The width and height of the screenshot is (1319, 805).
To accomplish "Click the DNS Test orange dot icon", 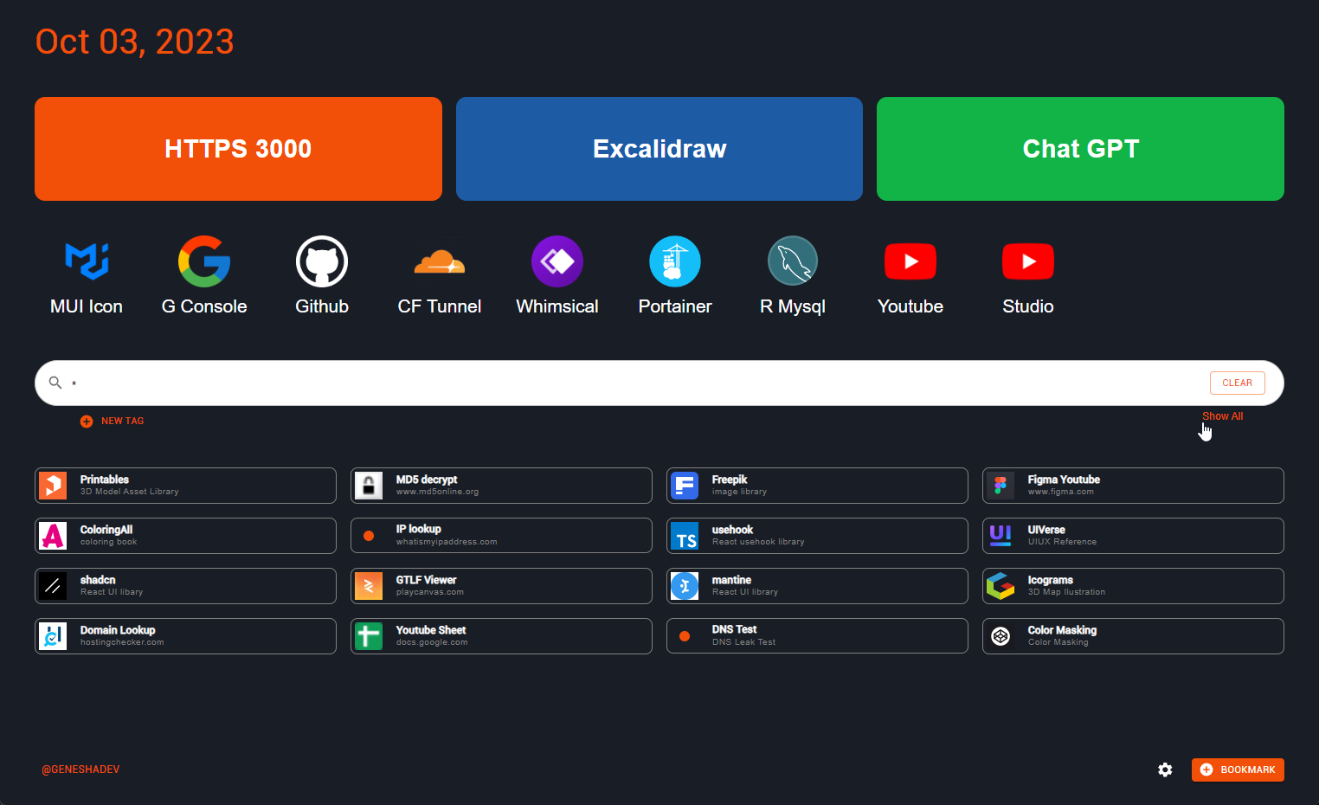I will [x=685, y=636].
